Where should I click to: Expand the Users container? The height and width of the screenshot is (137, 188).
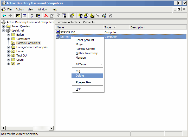coord(8,60)
